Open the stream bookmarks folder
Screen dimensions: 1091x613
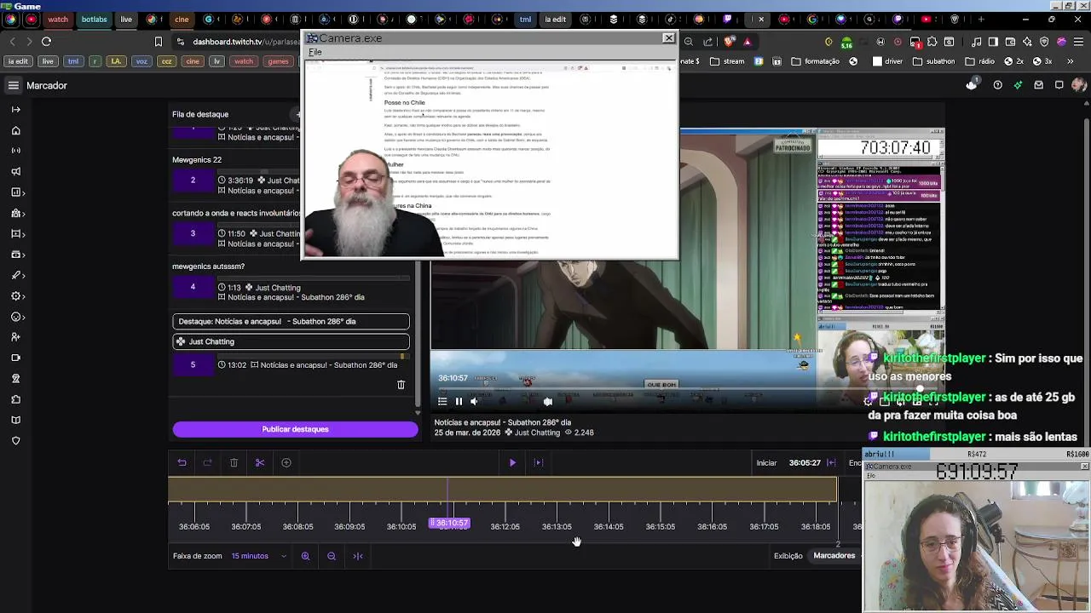[726, 61]
